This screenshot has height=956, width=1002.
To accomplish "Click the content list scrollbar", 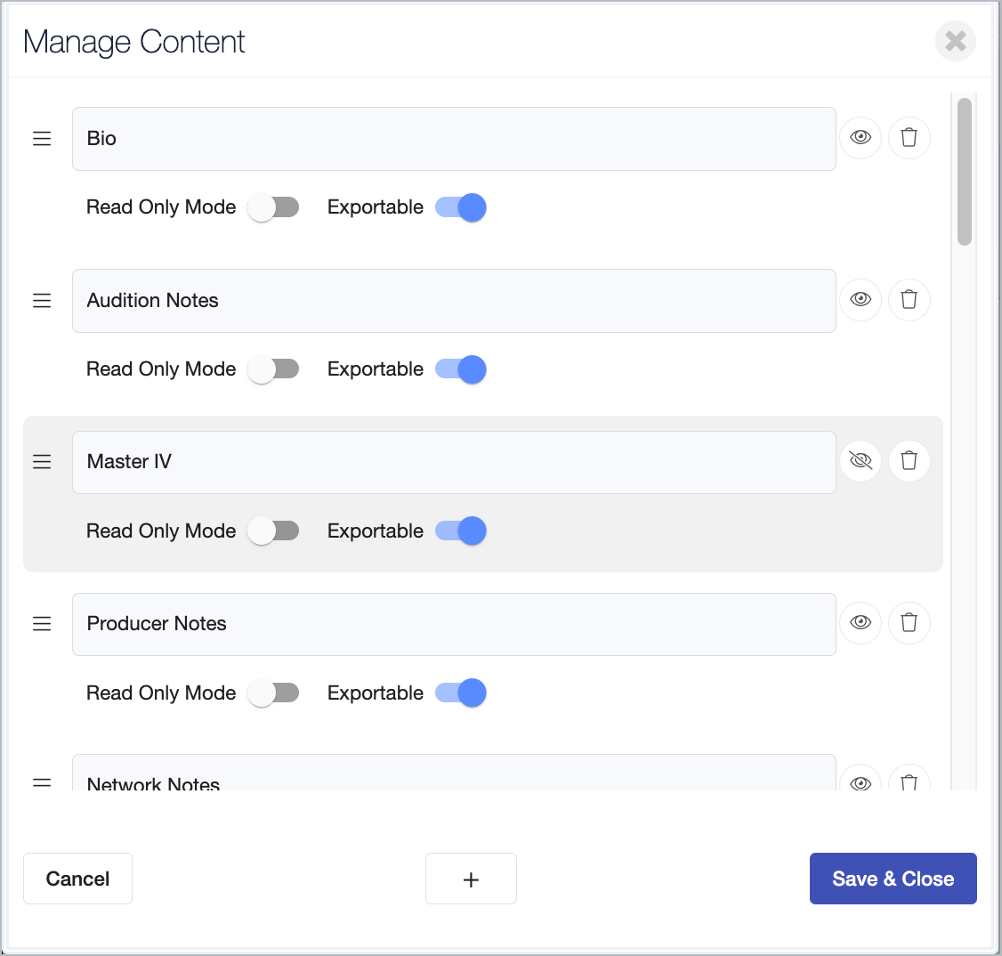I will pos(965,171).
